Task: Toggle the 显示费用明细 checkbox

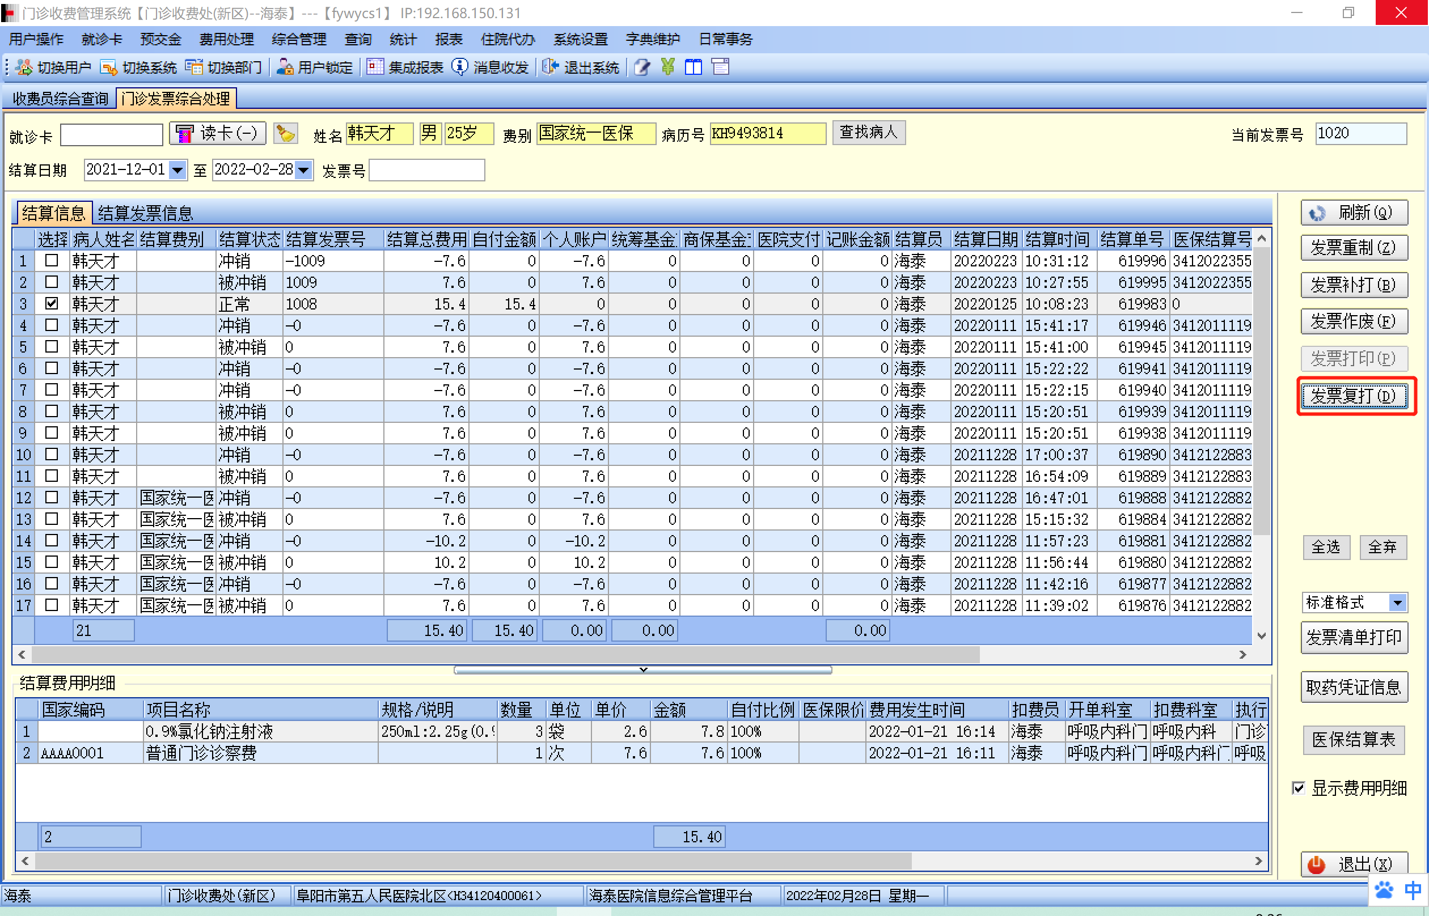Action: tap(1299, 788)
